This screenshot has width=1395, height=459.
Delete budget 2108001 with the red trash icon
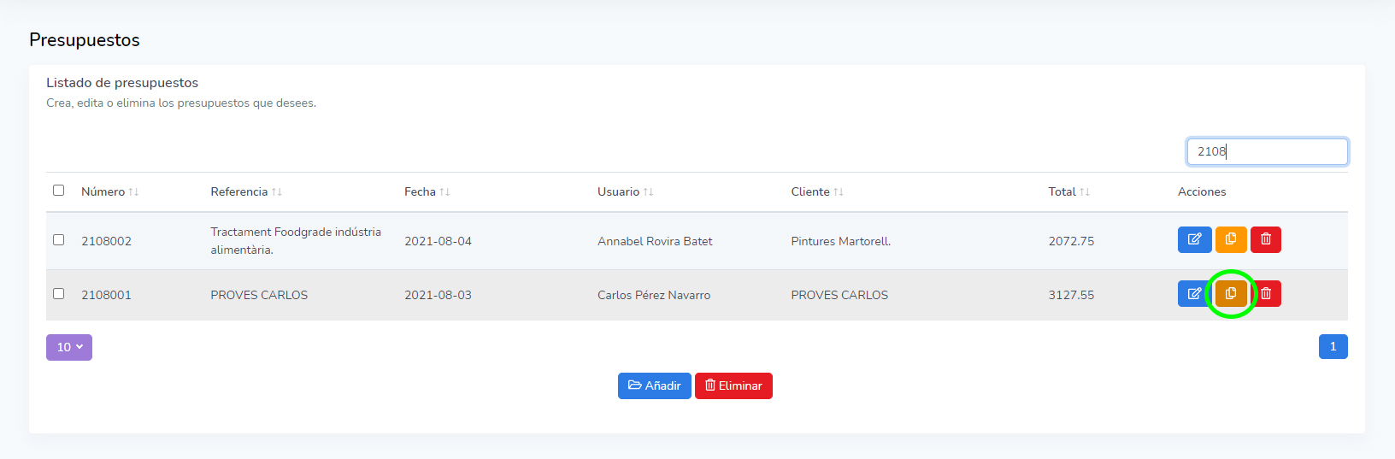coord(1267,294)
